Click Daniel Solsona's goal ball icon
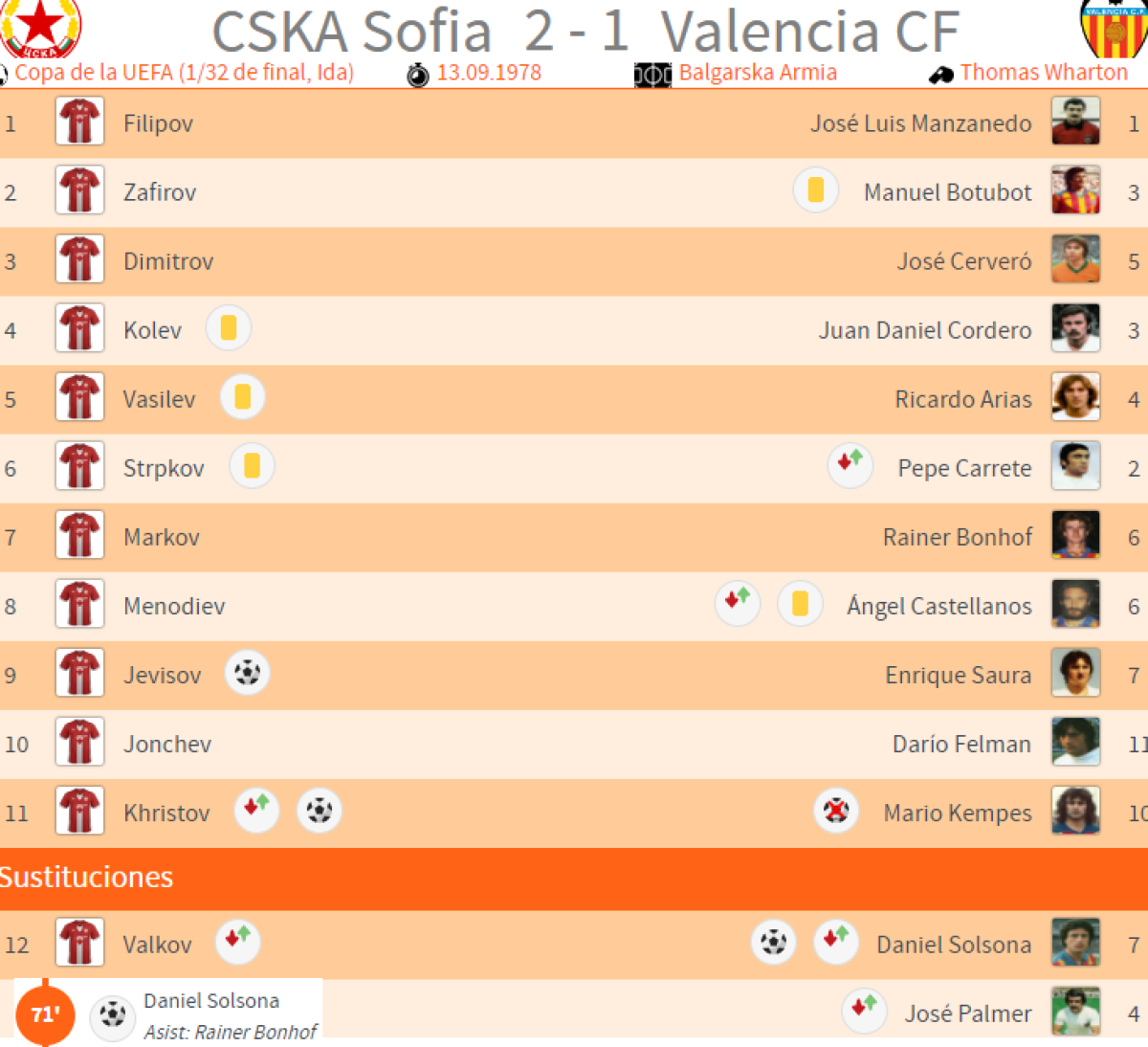 pyautogui.click(x=773, y=943)
